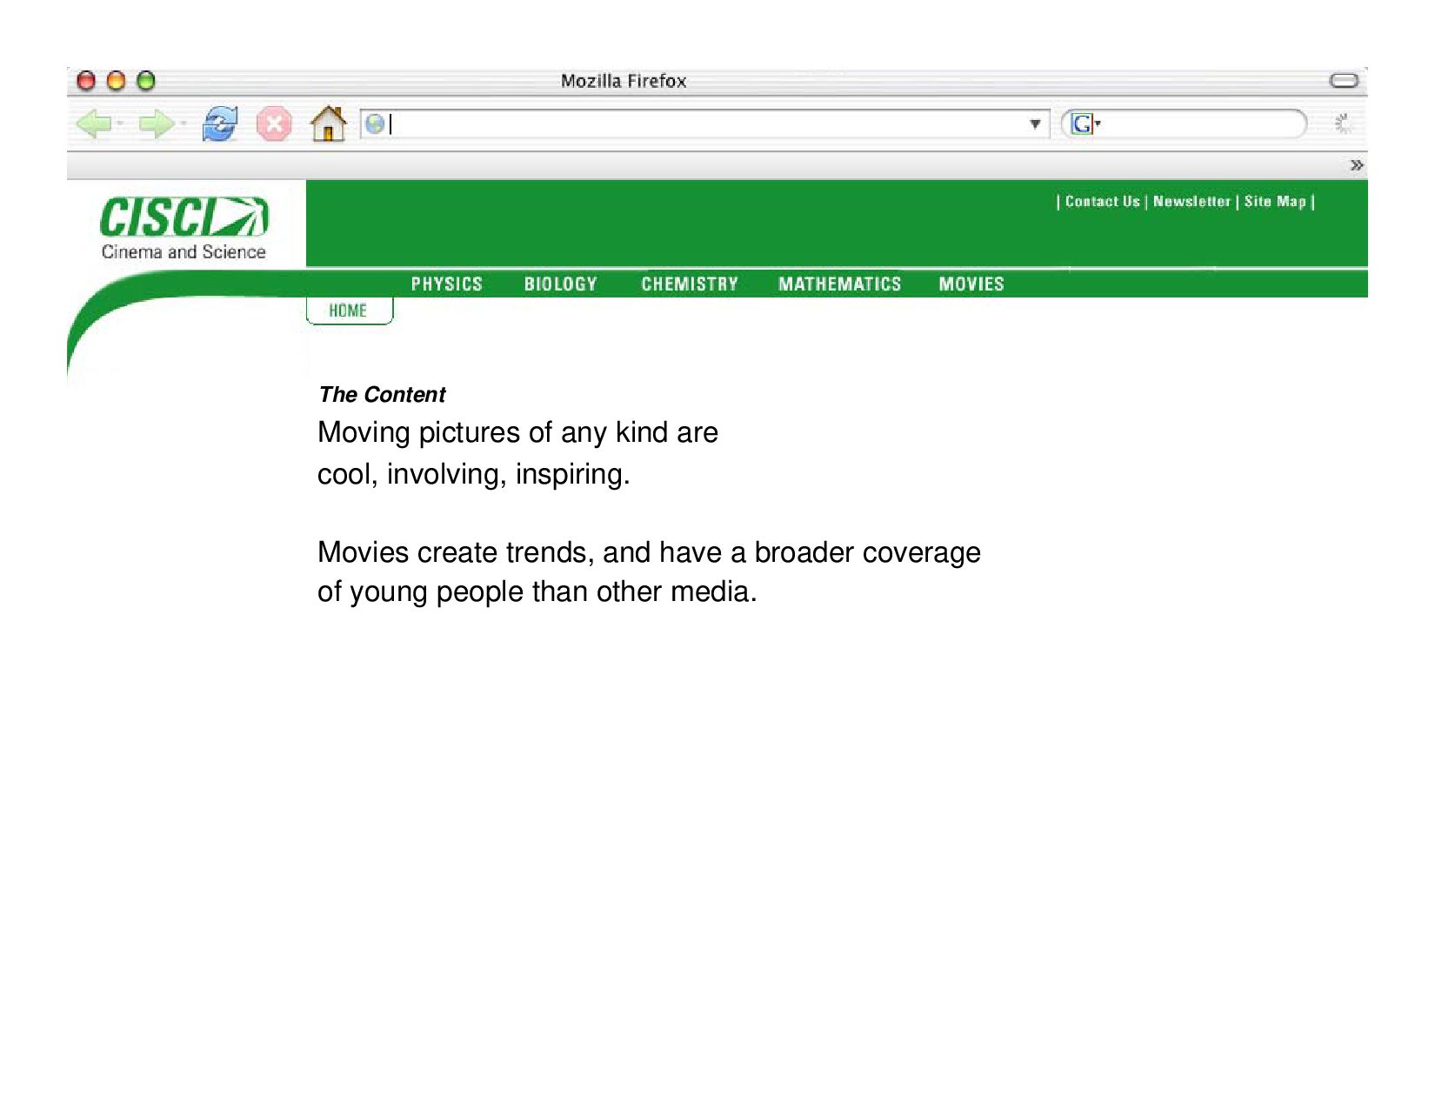Open the back button history dropdown
The image size is (1435, 1109).
[120, 124]
